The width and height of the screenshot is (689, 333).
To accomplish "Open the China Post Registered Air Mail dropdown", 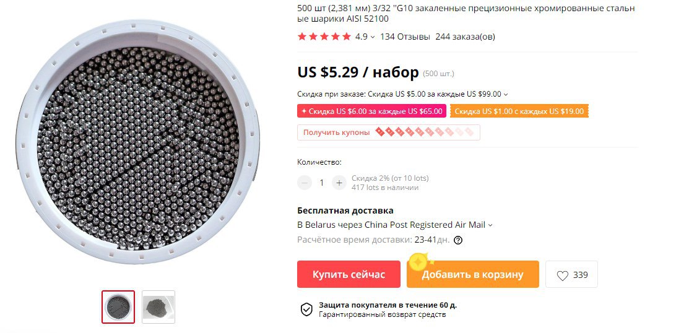I will click(490, 225).
